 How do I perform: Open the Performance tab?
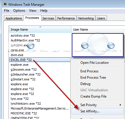[66, 18]
